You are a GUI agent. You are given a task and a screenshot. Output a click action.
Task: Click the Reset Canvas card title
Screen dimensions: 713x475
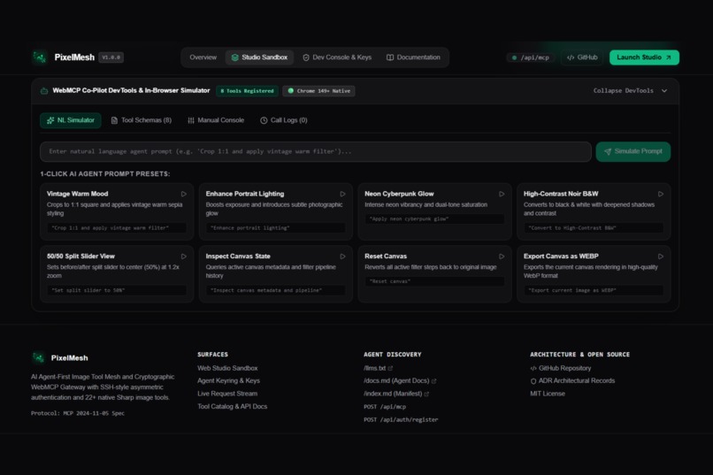tap(386, 257)
